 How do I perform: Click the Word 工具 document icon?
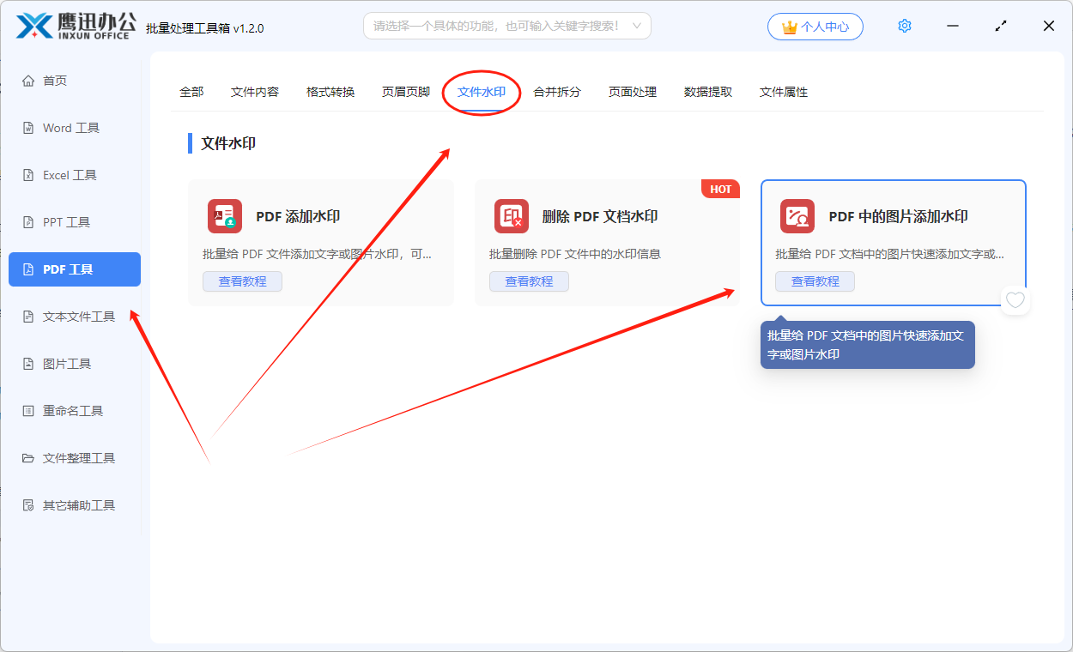pyautogui.click(x=28, y=128)
